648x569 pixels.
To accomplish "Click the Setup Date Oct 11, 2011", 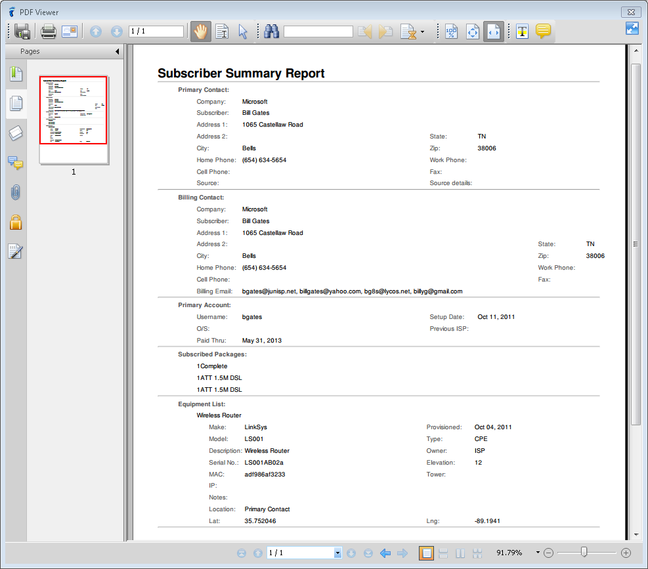I will point(496,317).
